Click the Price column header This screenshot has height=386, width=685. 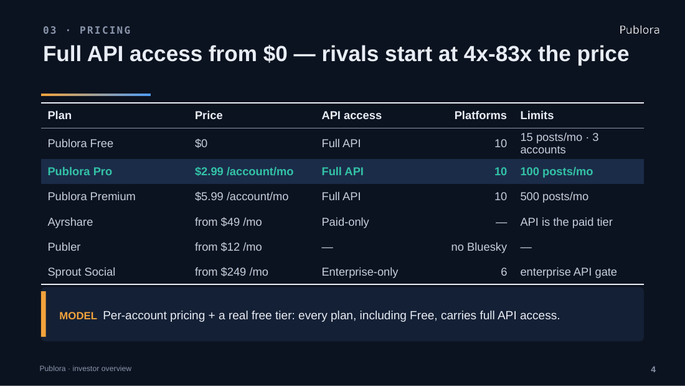click(x=209, y=115)
